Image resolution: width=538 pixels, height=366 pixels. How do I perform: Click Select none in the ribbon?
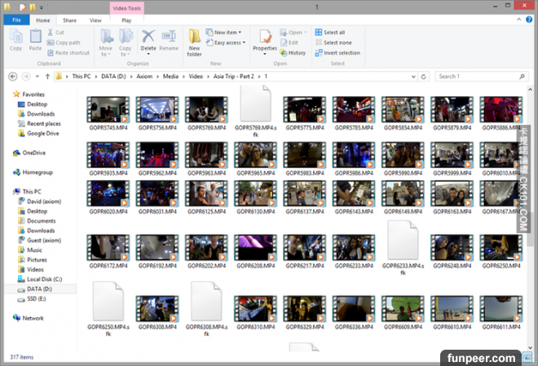(x=337, y=42)
